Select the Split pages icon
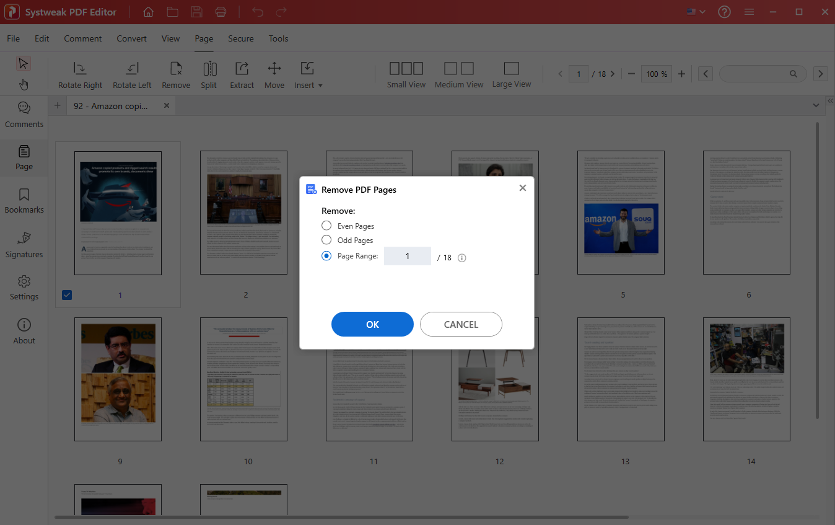The height and width of the screenshot is (525, 835). click(209, 69)
